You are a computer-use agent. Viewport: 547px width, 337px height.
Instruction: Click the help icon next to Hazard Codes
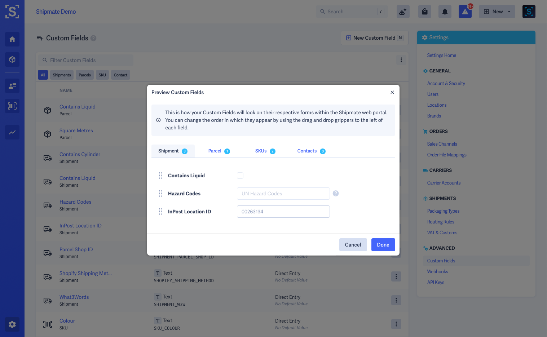pyautogui.click(x=336, y=194)
